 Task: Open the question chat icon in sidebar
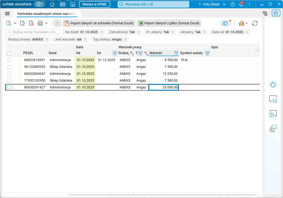(273, 114)
